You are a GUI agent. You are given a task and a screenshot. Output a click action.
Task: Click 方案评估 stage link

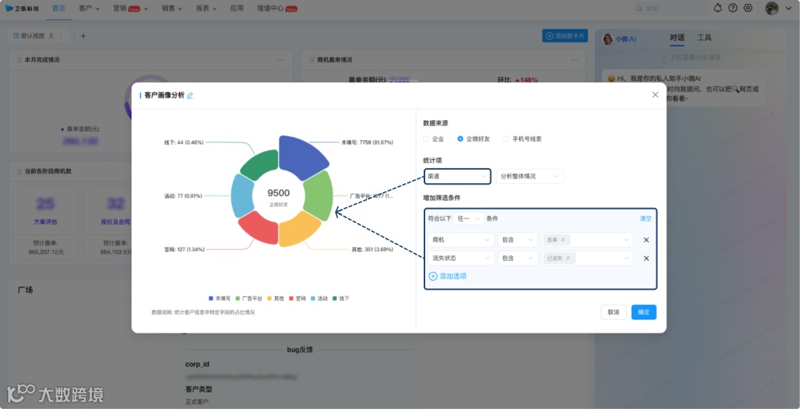45,222
